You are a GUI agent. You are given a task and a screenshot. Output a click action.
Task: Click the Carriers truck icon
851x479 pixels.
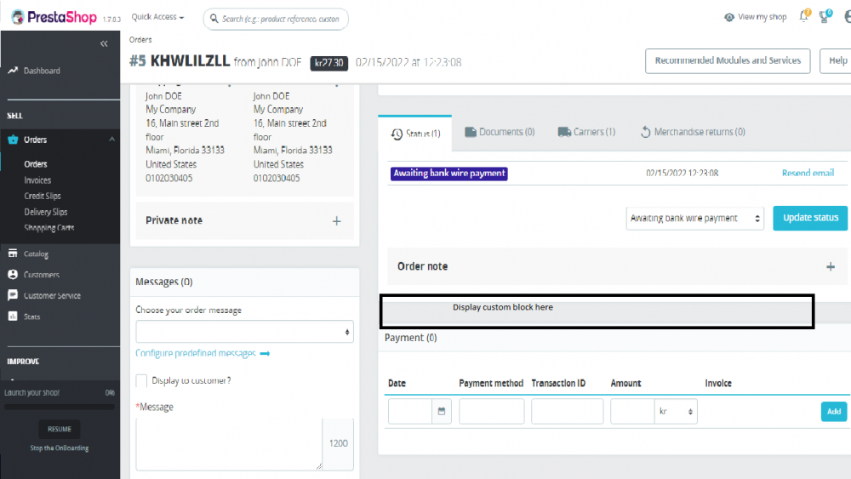tap(564, 132)
